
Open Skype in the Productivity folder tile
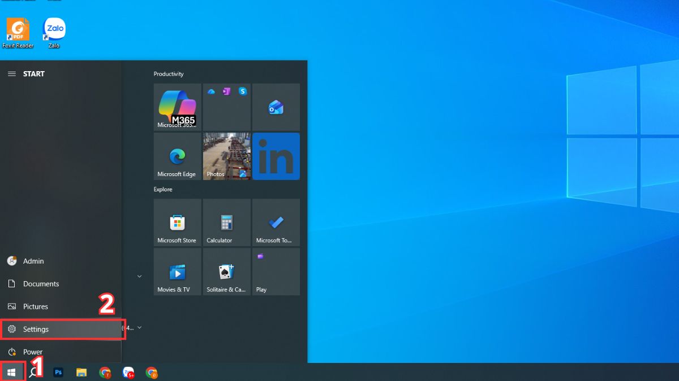pos(243,91)
